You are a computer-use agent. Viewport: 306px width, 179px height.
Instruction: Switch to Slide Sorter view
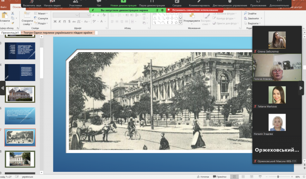(243, 177)
